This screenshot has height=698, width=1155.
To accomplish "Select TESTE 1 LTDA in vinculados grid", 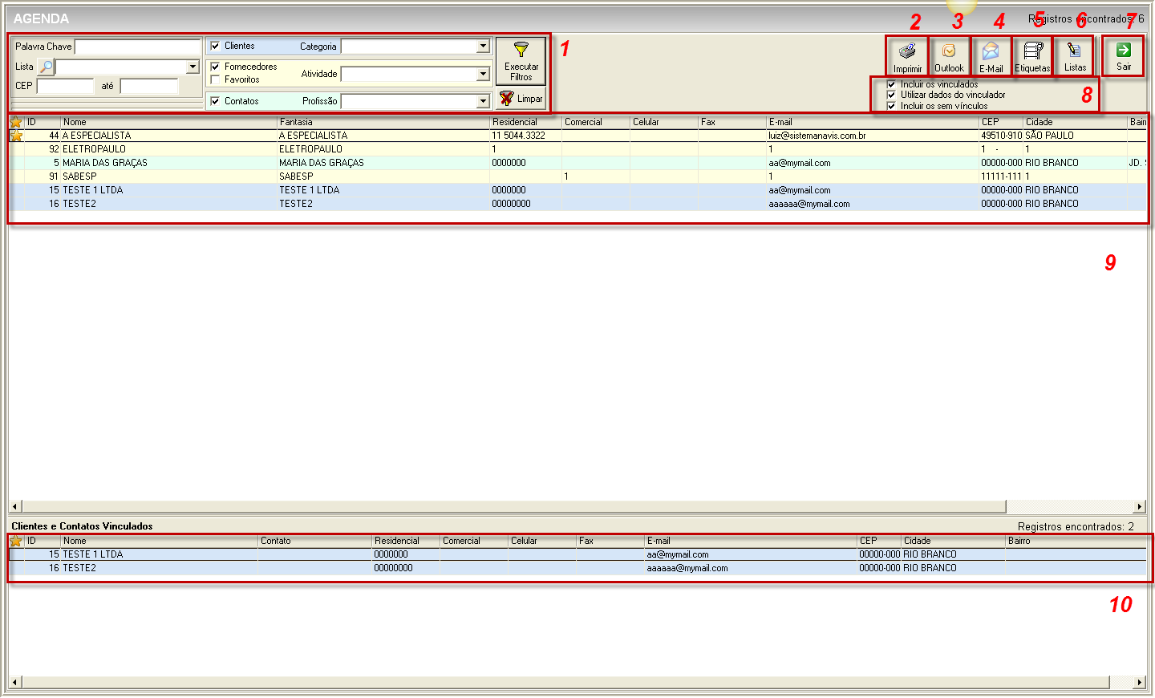I will pyautogui.click(x=577, y=554).
